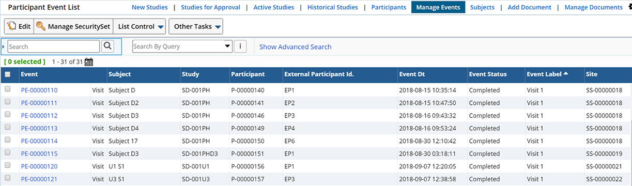This screenshot has width=632, height=186.
Task: Expand the List Control dropdown
Action: pos(140,26)
